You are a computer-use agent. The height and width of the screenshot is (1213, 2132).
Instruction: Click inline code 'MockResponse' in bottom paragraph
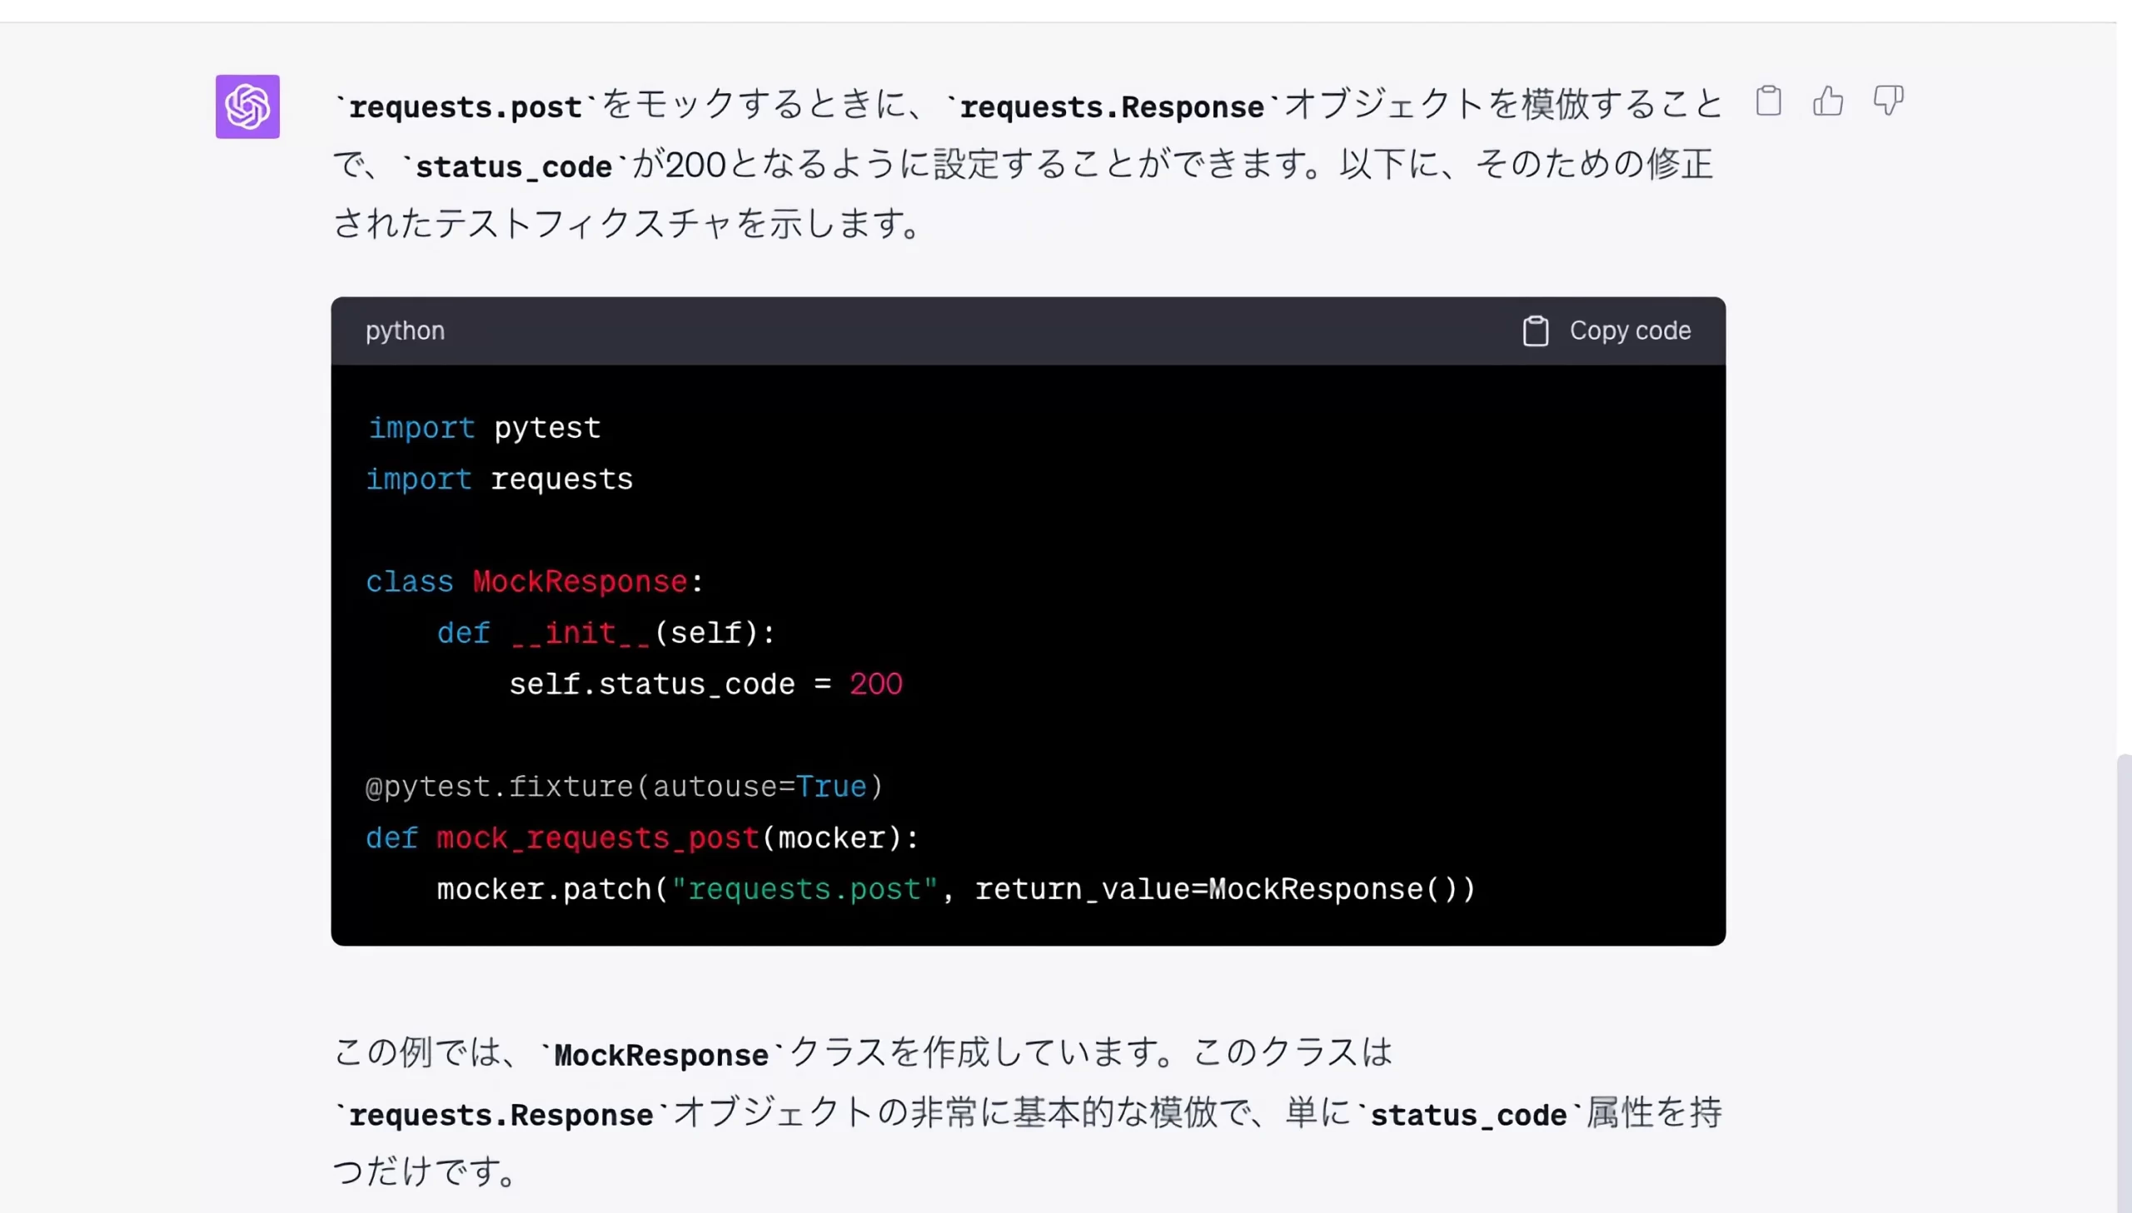[x=661, y=1055]
